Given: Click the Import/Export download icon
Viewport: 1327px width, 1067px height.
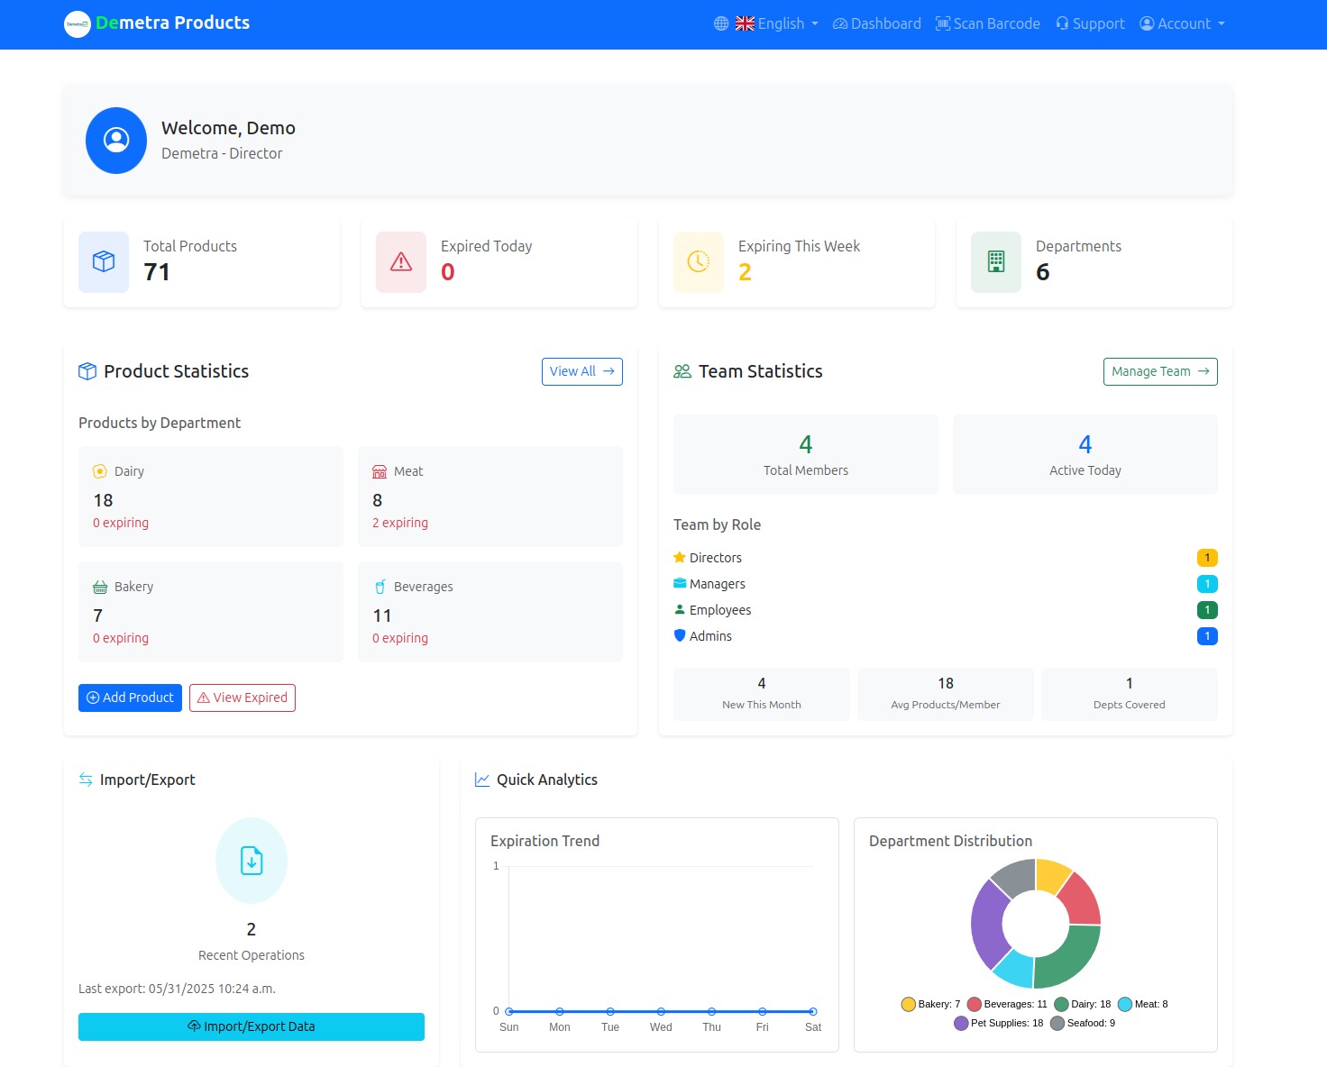Looking at the screenshot, I should [x=251, y=861].
